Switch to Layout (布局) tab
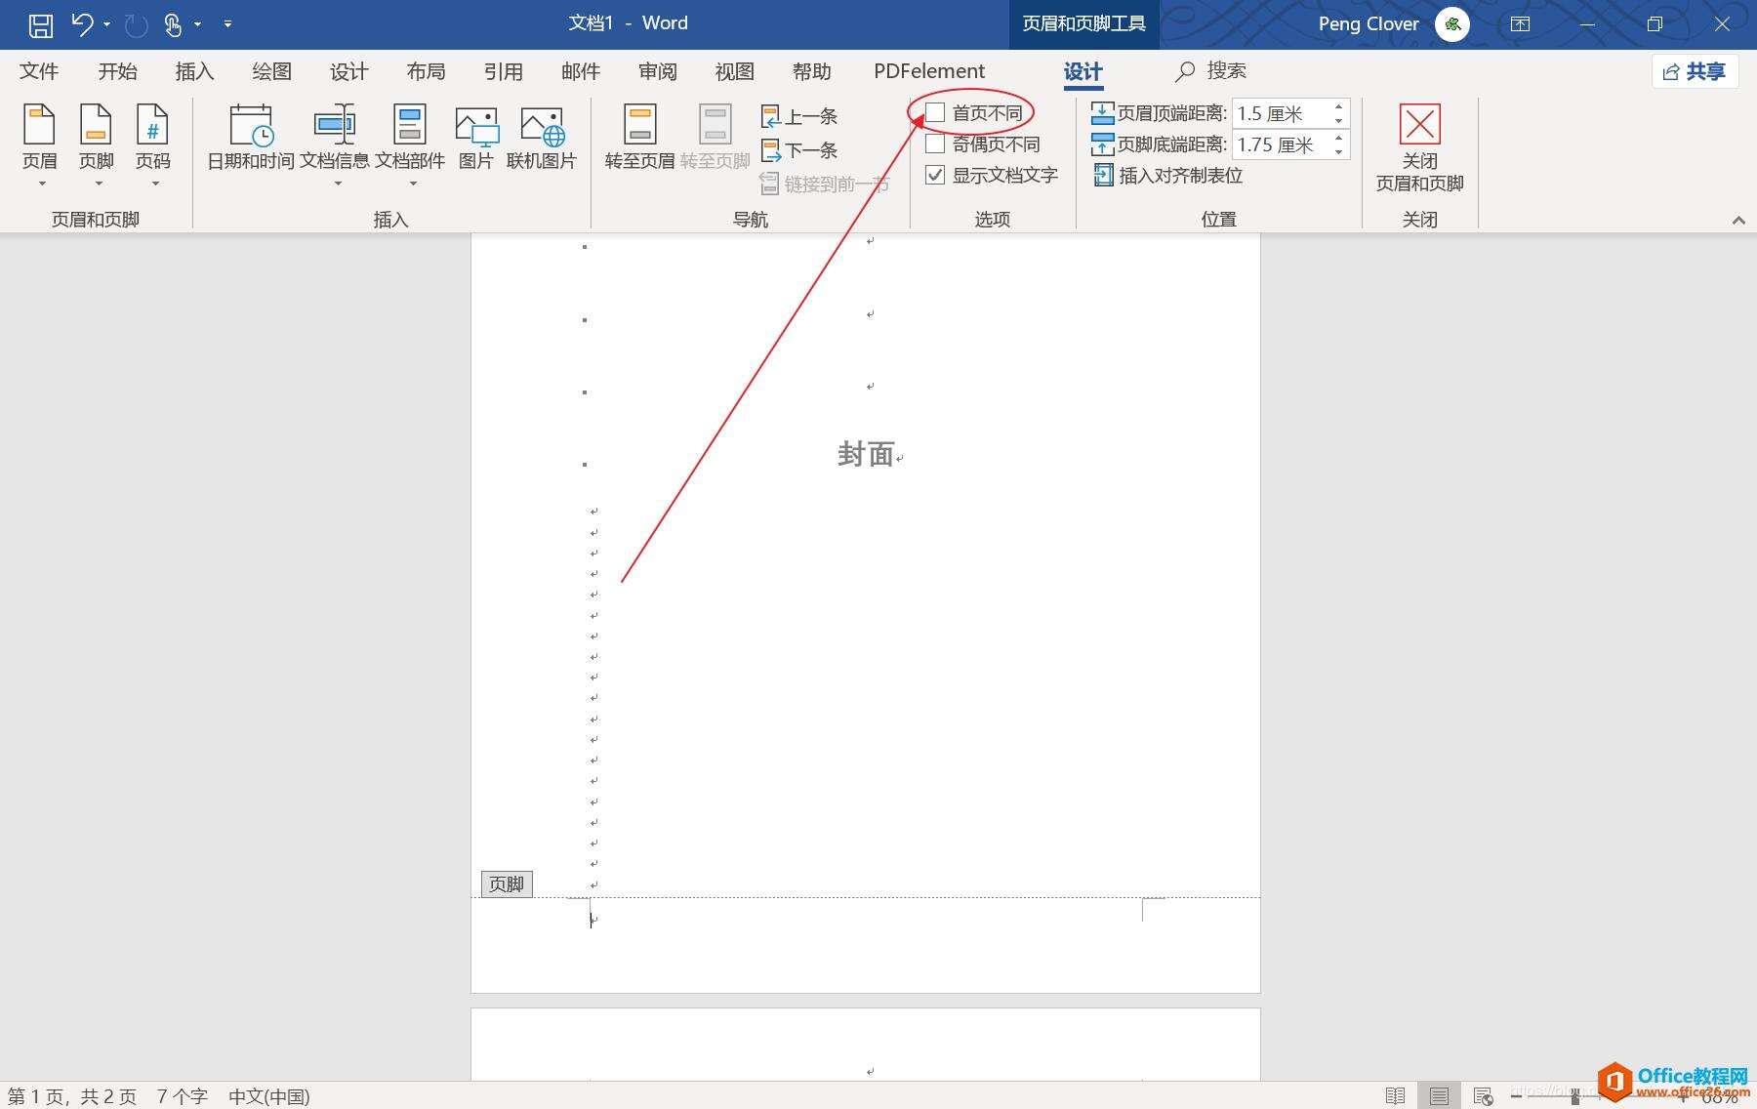Image resolution: width=1757 pixels, height=1109 pixels. pyautogui.click(x=426, y=71)
